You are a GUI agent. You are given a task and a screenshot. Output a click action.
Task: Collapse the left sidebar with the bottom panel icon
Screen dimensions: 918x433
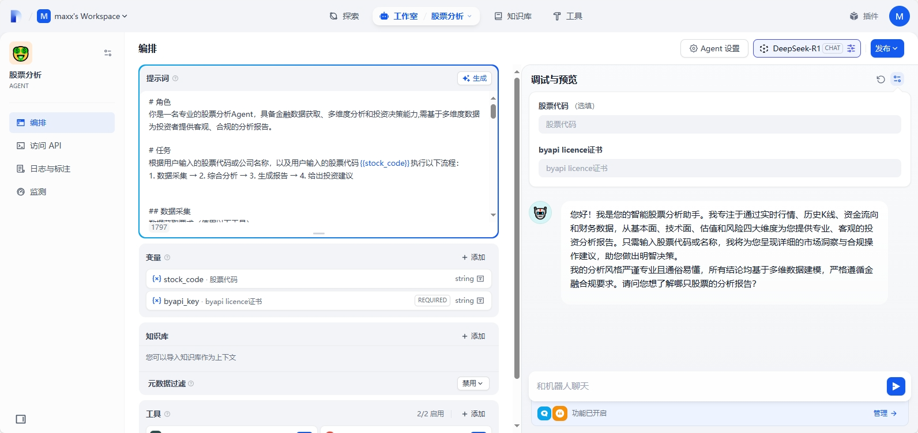pyautogui.click(x=21, y=419)
